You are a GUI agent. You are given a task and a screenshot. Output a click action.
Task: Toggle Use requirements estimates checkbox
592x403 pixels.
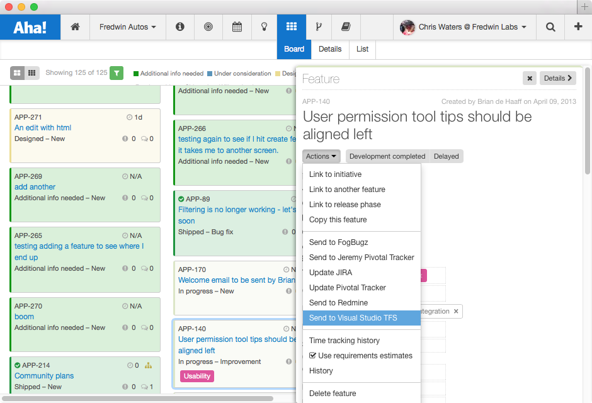click(x=312, y=355)
